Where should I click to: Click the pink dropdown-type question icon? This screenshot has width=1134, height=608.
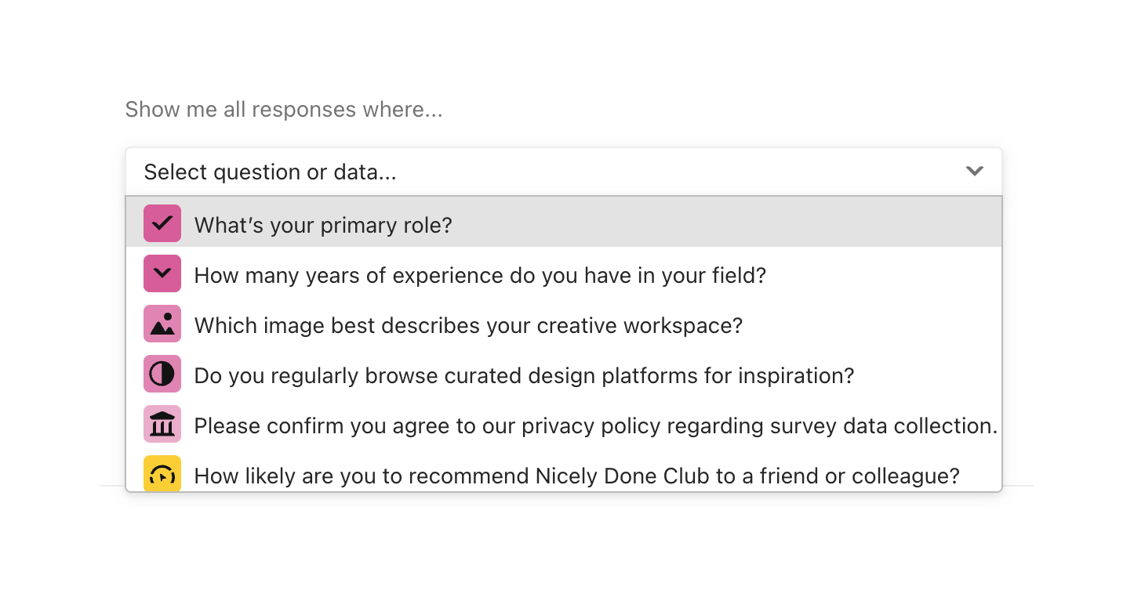pos(162,273)
